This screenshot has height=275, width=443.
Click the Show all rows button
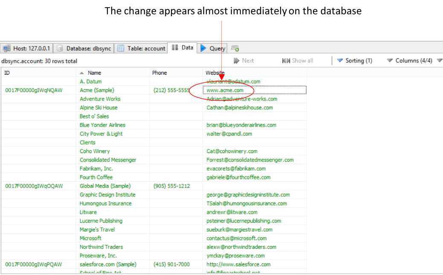click(298, 61)
